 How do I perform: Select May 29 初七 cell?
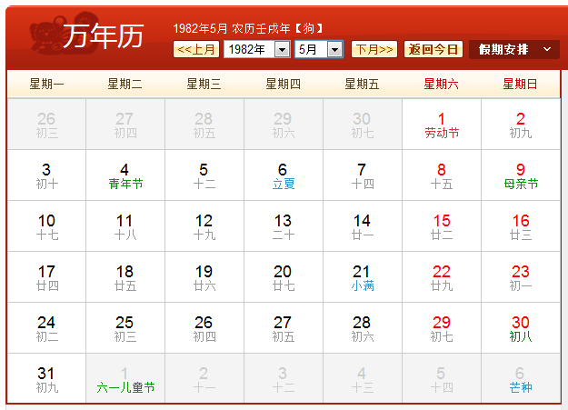click(442, 327)
